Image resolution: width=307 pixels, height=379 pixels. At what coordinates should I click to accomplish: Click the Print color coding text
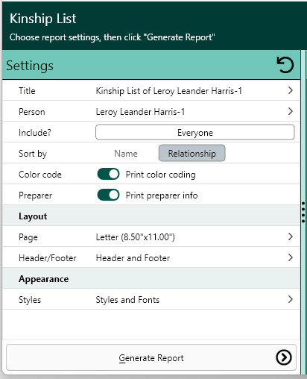[x=161, y=175]
